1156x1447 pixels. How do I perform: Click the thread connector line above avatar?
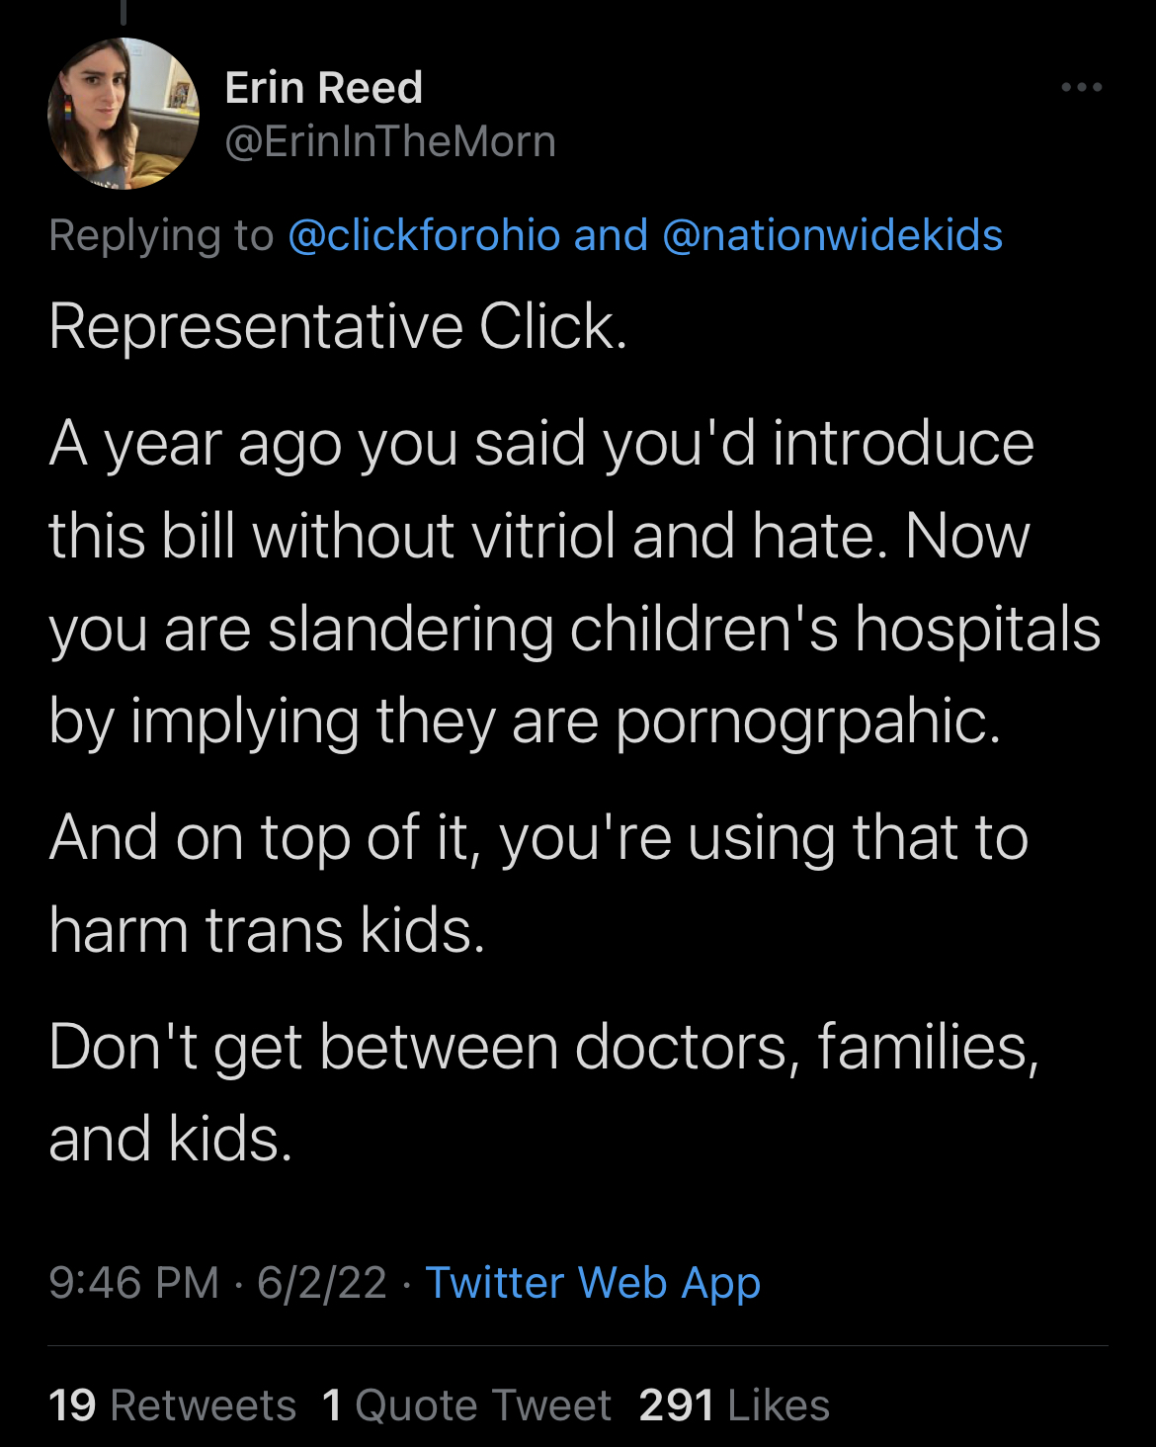point(124,12)
